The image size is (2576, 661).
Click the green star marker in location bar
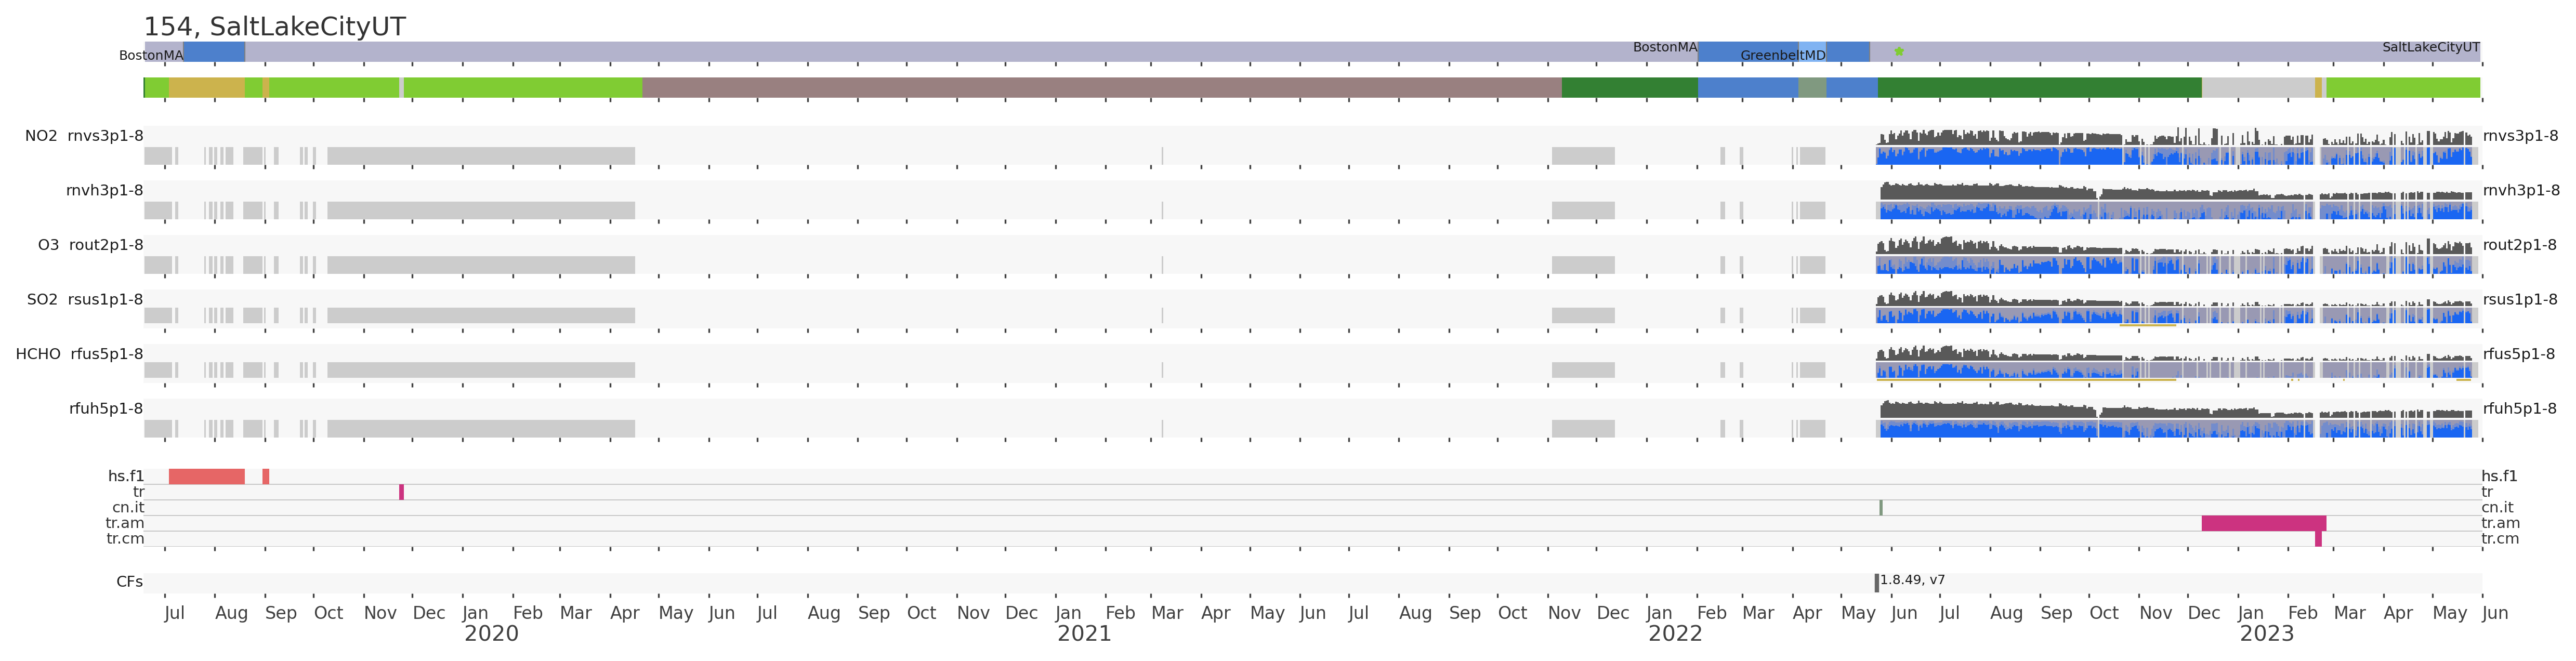1899,51
